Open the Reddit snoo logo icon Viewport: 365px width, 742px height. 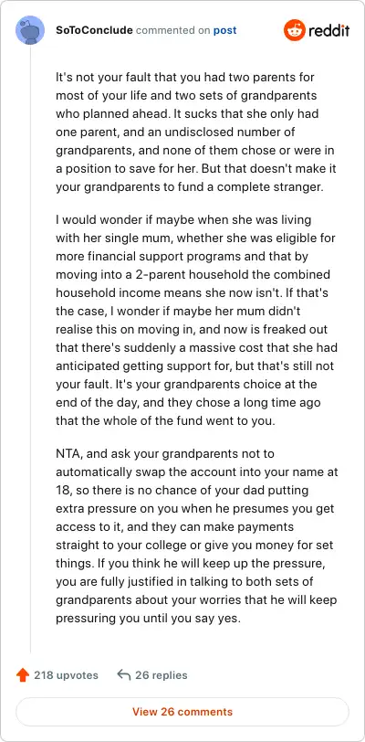click(294, 31)
